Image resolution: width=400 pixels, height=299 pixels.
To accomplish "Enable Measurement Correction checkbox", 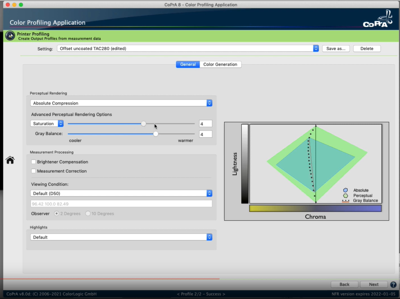I will [33, 171].
